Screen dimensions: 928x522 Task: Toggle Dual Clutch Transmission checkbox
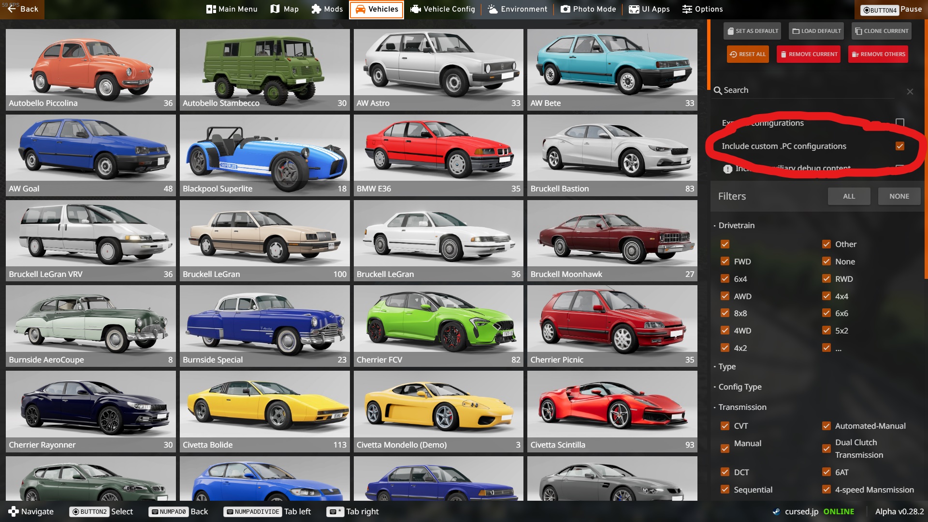pyautogui.click(x=826, y=449)
